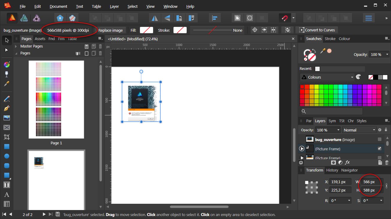The width and height of the screenshot is (391, 219).
Task: Click the recent colour swatch
Action: pyautogui.click(x=318, y=69)
